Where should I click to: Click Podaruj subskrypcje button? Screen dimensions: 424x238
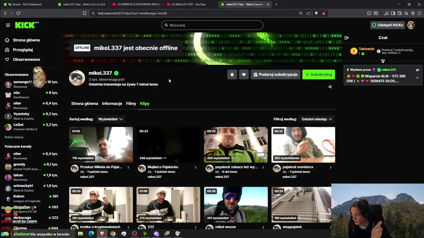pyautogui.click(x=276, y=75)
